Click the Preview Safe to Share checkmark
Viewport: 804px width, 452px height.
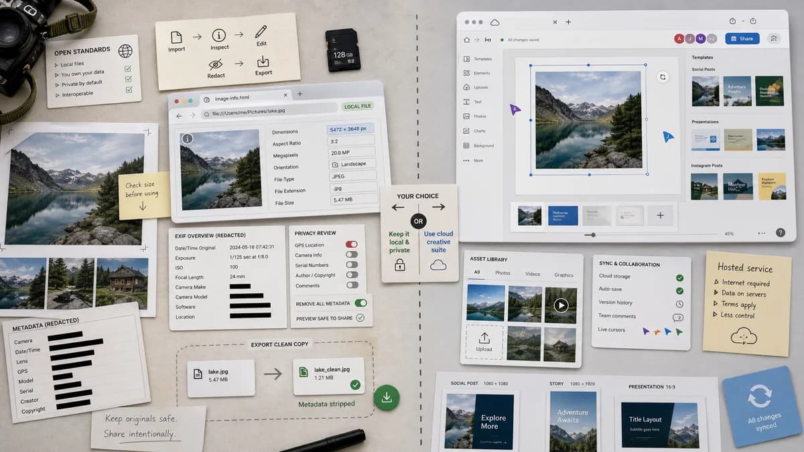360,317
